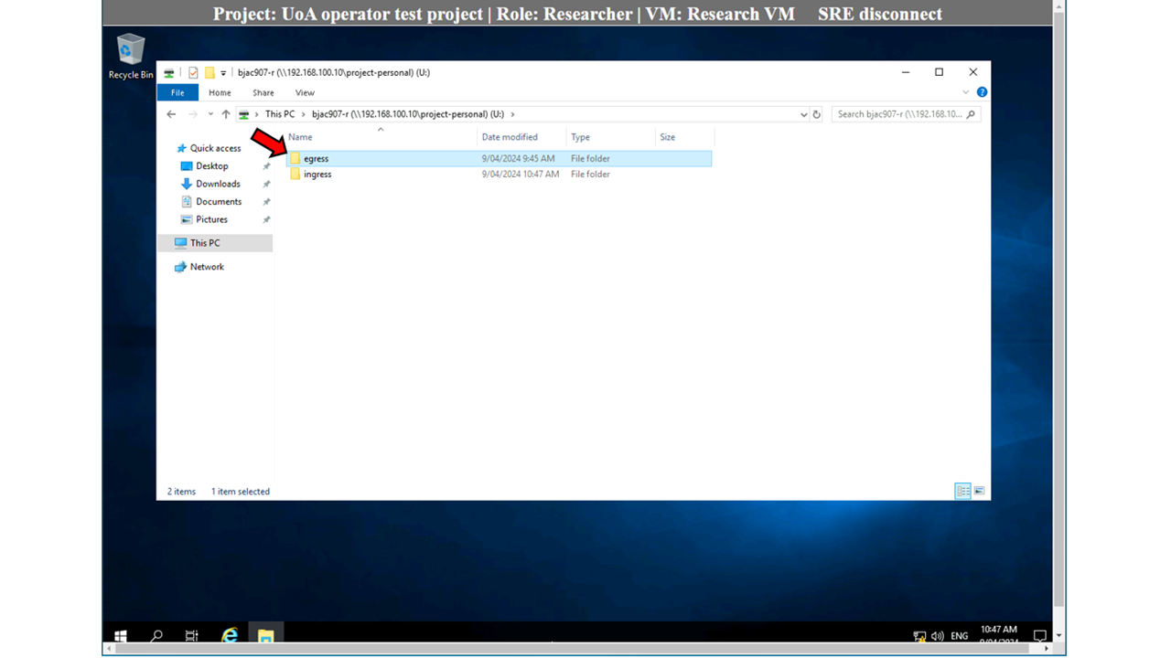Switch to Details view layout icon
This screenshot has width=1171, height=658.
(x=962, y=491)
